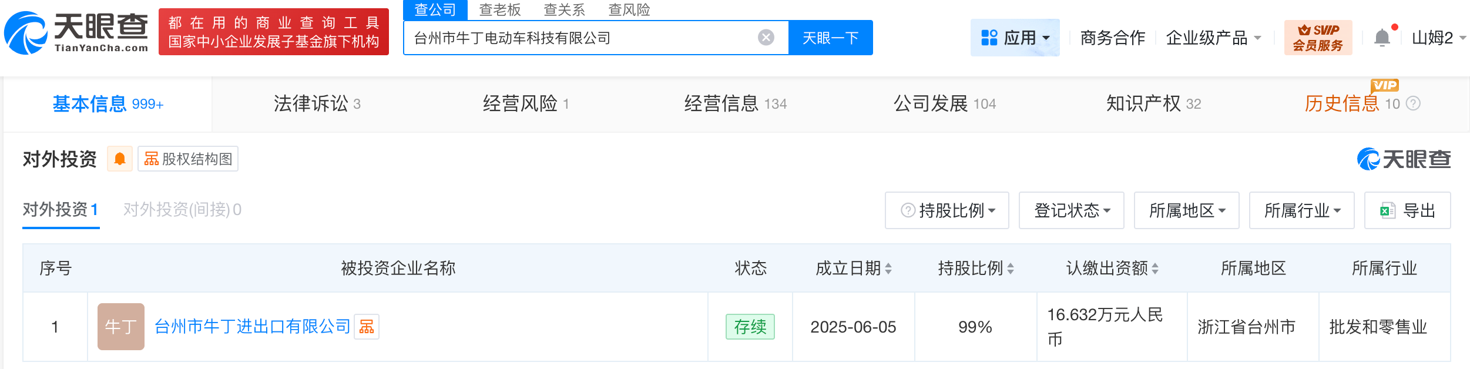Expand the 登记状态 filter dropdown

point(1071,210)
